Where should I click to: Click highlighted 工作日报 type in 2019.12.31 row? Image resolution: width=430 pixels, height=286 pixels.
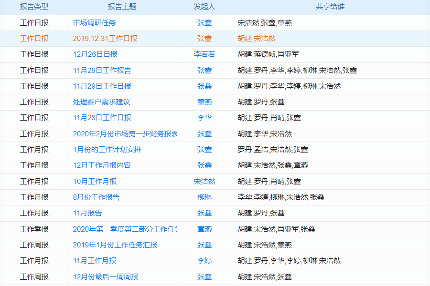(34, 39)
